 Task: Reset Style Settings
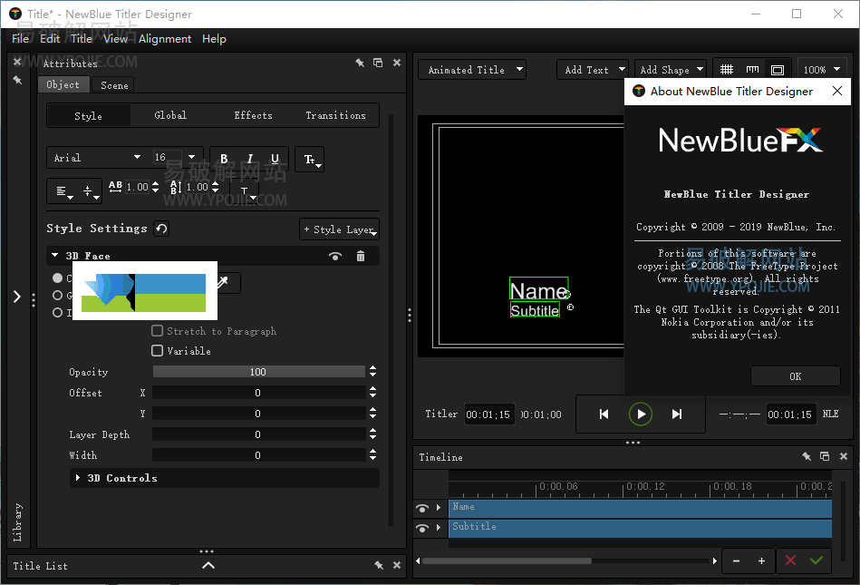coord(161,229)
